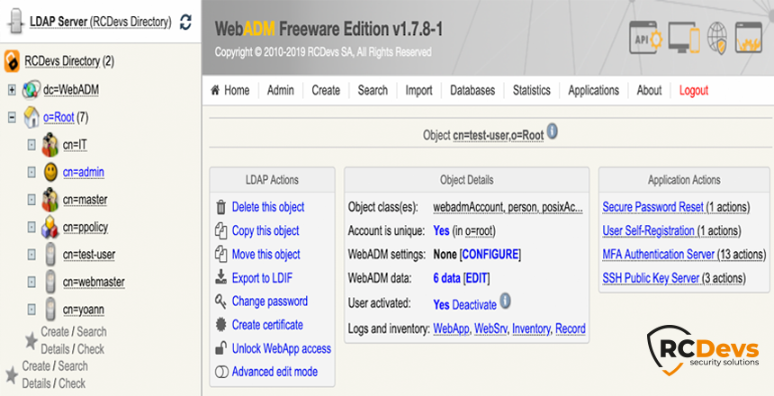774x396 pixels.
Task: Open the Admin menu
Action: point(281,90)
